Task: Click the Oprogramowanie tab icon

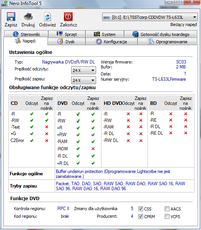Action: 151,41
